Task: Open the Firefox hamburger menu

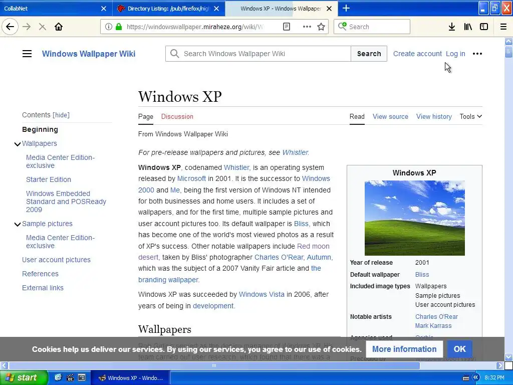Action: [x=503, y=27]
